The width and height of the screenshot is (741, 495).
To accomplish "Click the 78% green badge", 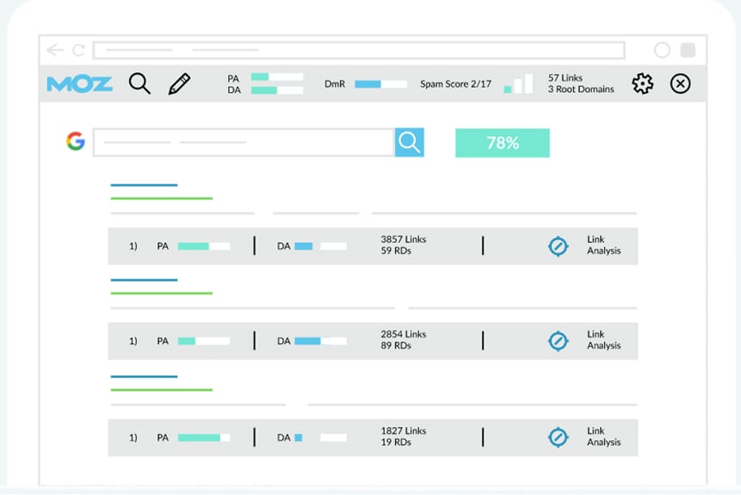I will tap(503, 143).
